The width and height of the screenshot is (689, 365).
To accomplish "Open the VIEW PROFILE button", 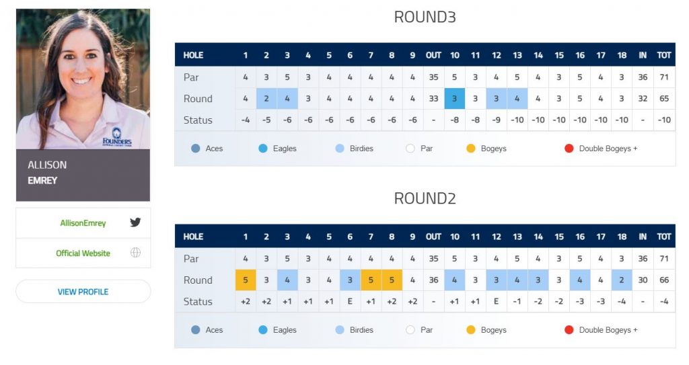I will (83, 292).
